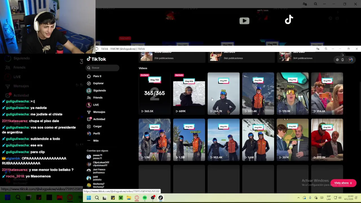The height and width of the screenshot is (203, 361).
Task: Click the zoom magnifier icon in the front window's title bar
Action: 326,49
